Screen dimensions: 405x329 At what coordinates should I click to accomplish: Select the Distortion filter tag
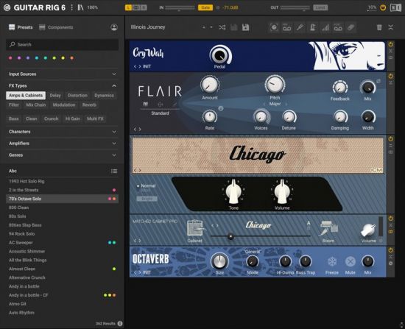click(77, 95)
